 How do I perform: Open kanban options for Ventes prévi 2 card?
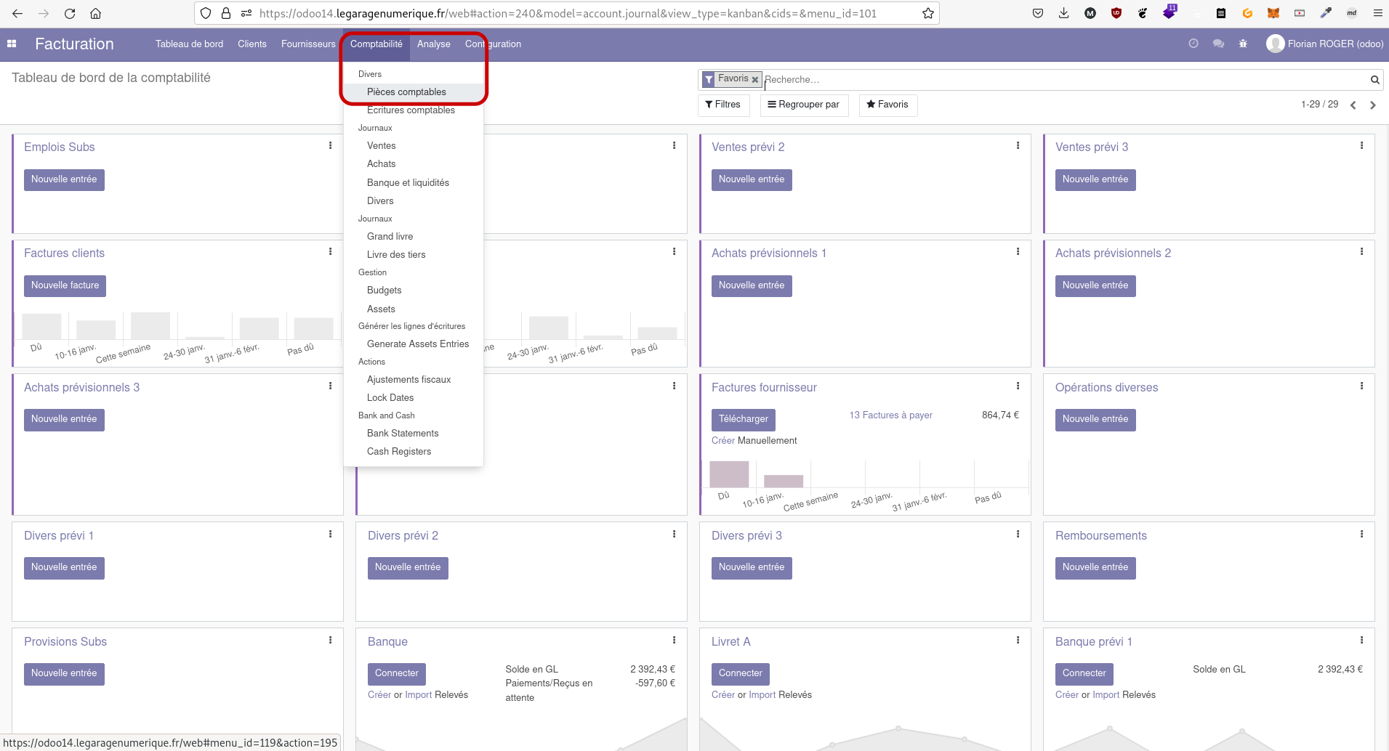(1018, 145)
